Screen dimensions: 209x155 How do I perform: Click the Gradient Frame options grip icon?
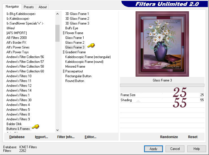tap(64, 52)
